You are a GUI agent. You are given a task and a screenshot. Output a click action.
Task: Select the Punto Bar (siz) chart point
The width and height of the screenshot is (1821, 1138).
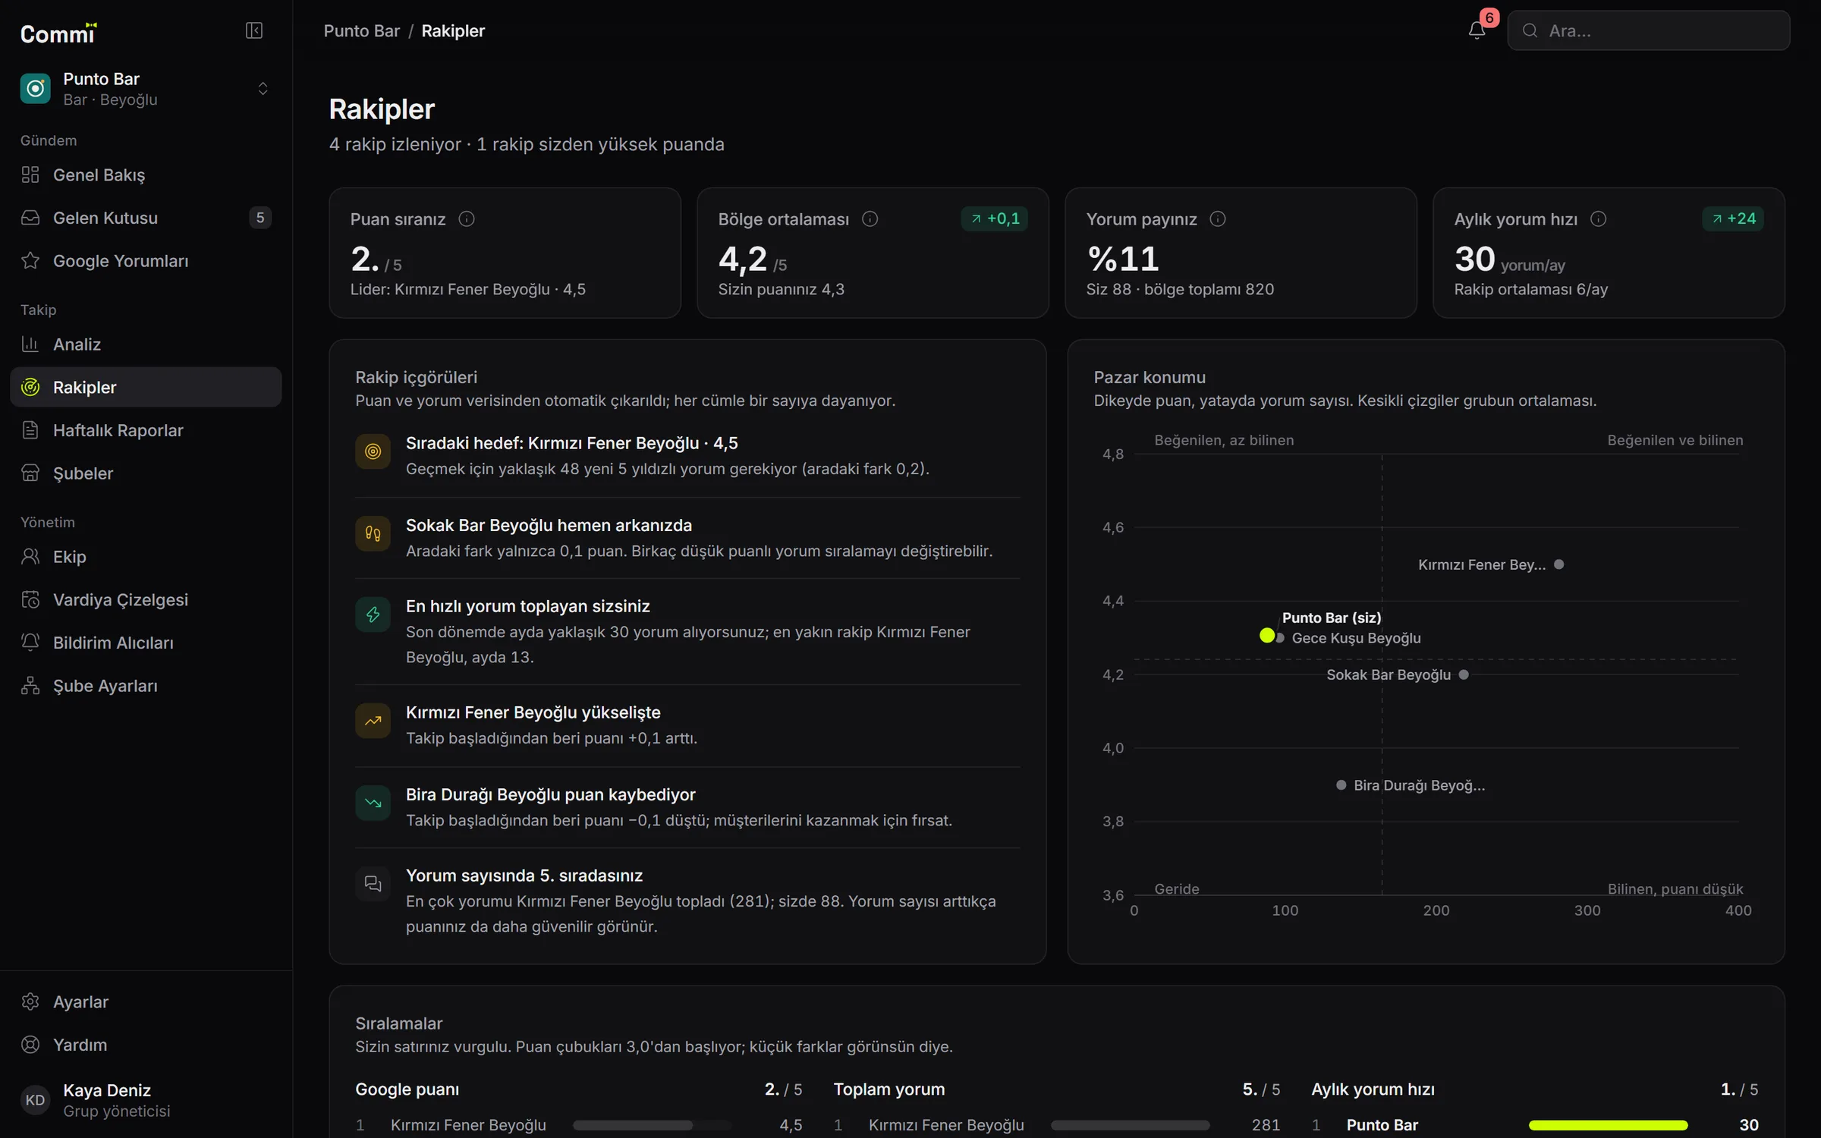(x=1267, y=635)
